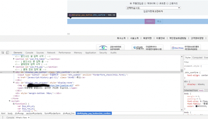Image resolution: width=208 pixels, height=119 pixels.
Task: Click the Elements panel scroll up arrow
Action: [x=182, y=57]
